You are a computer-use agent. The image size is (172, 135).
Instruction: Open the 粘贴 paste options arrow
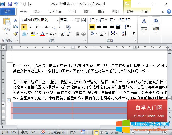click(7, 34)
